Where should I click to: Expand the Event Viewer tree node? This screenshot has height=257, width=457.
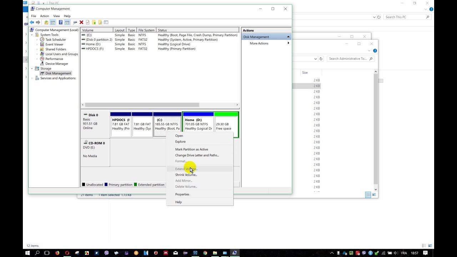tap(37, 45)
